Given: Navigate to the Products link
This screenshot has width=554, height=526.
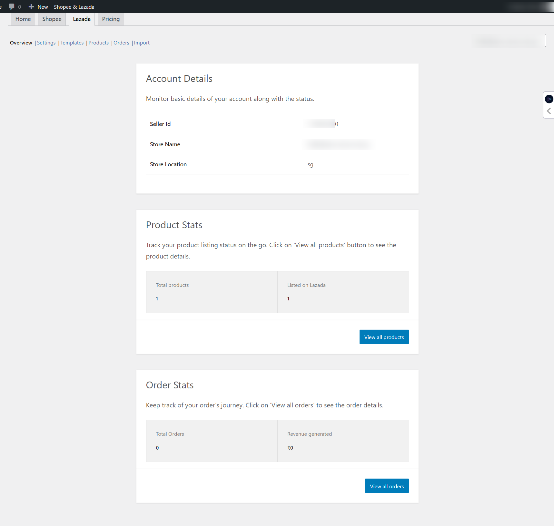Looking at the screenshot, I should pos(99,43).
